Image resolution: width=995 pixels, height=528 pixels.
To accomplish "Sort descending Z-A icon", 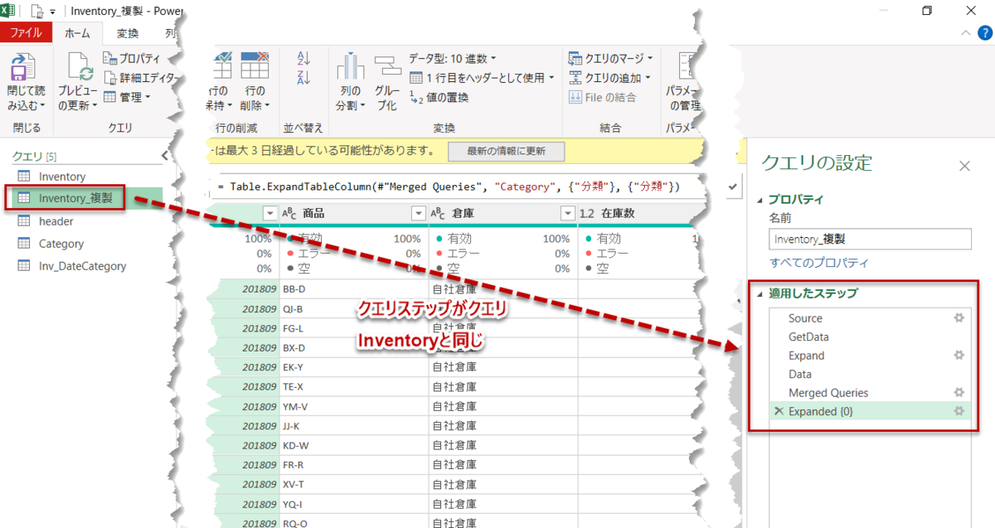I will [x=303, y=78].
